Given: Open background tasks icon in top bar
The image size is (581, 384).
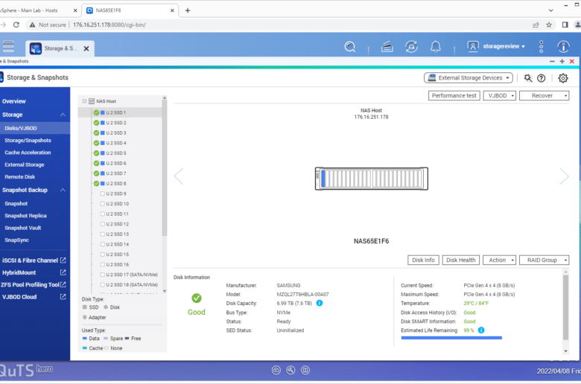Looking at the screenshot, I should click(x=387, y=47).
